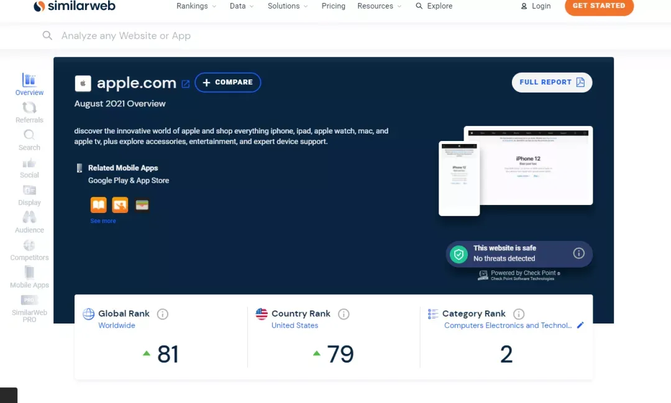View the Audience sidebar section
The width and height of the screenshot is (671, 403).
tap(29, 223)
